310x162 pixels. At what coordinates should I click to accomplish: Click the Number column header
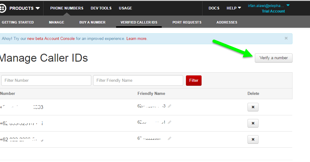point(8,93)
